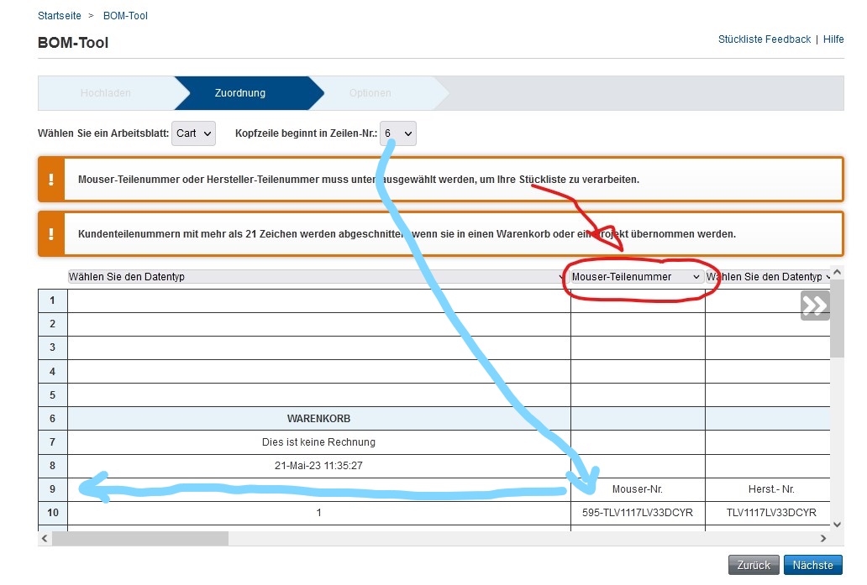This screenshot has width=867, height=585.
Task: Select the '21-Mai-23 11:35:27' cell
Action: (319, 466)
